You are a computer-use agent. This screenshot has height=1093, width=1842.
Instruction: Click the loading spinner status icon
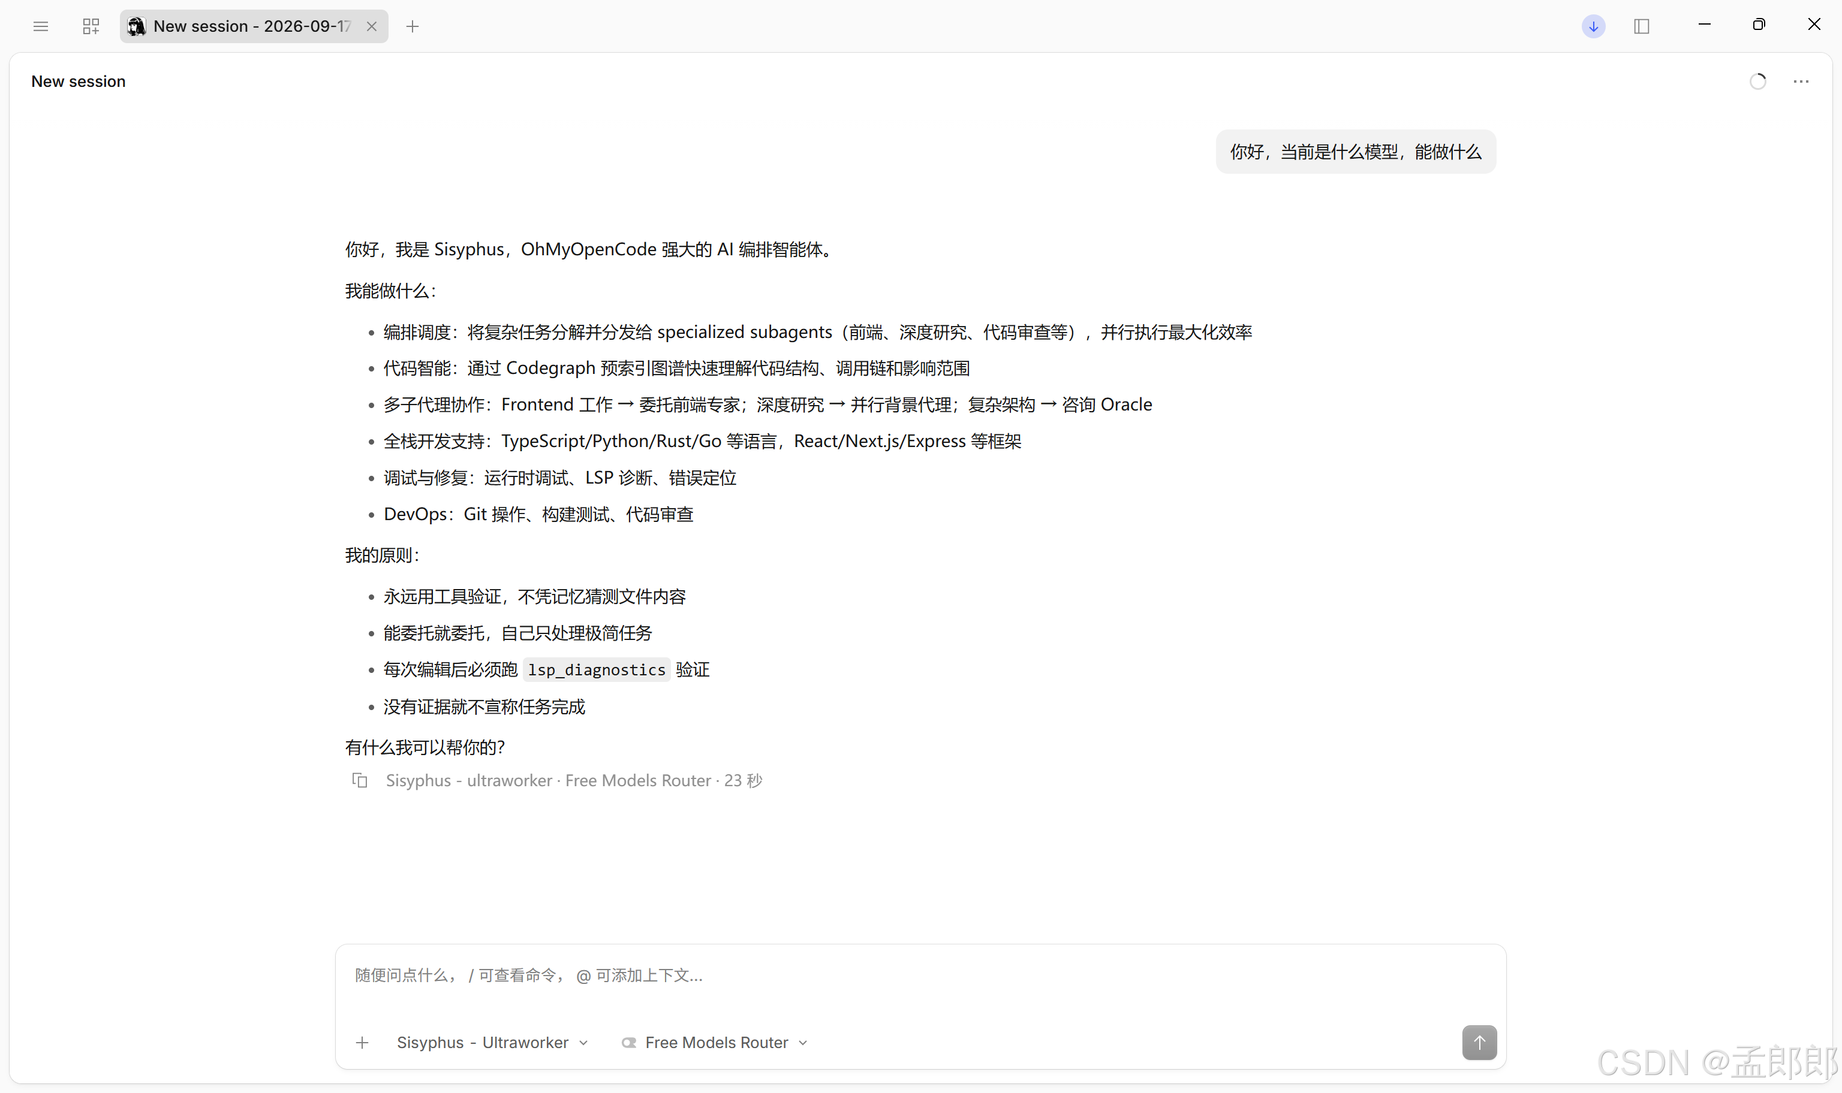point(1758,81)
